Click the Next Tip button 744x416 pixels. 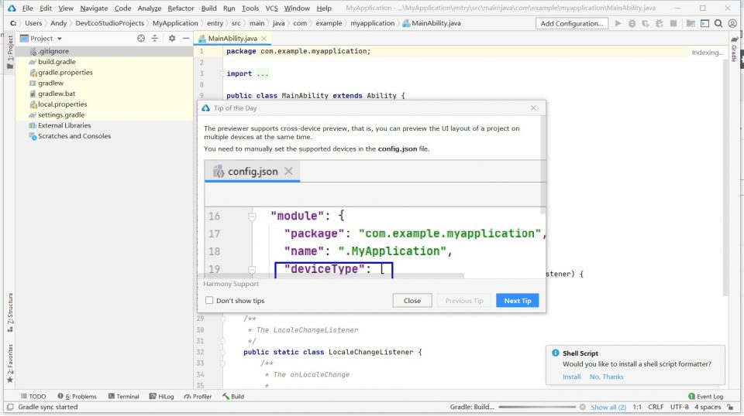pos(517,301)
